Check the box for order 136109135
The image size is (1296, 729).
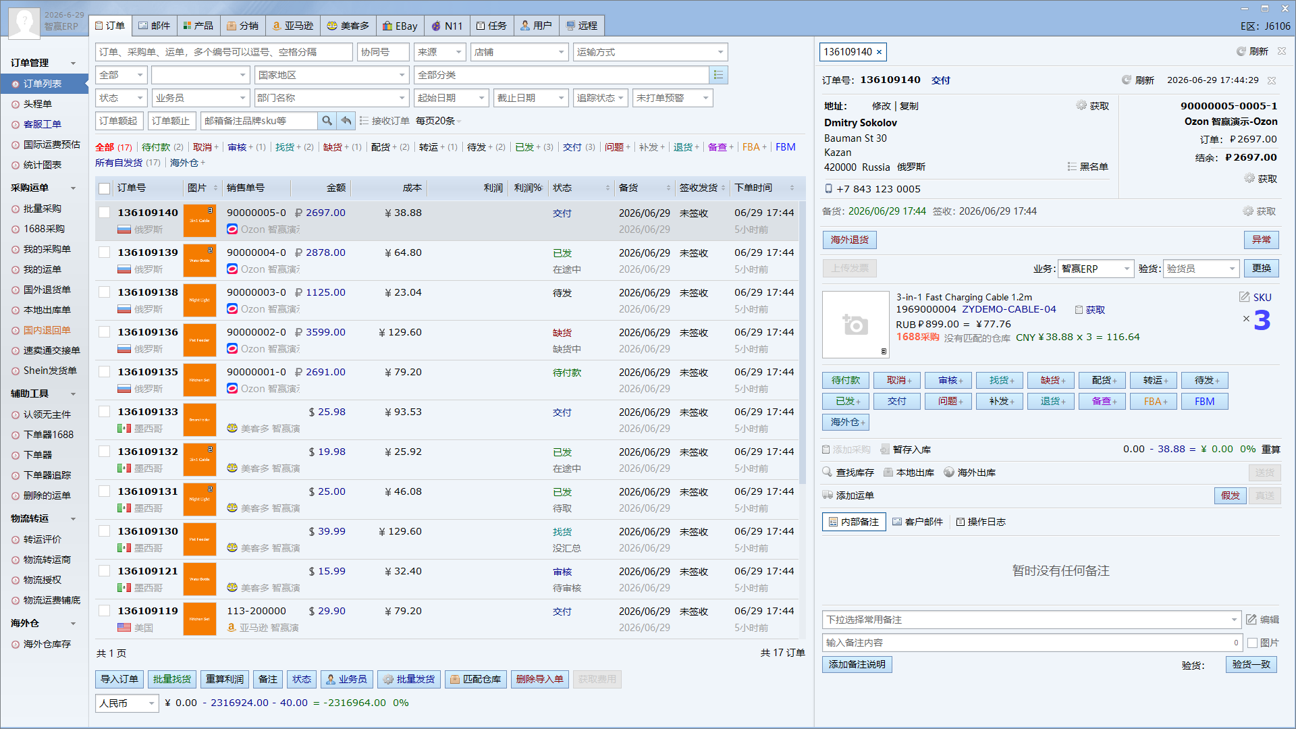tap(104, 372)
